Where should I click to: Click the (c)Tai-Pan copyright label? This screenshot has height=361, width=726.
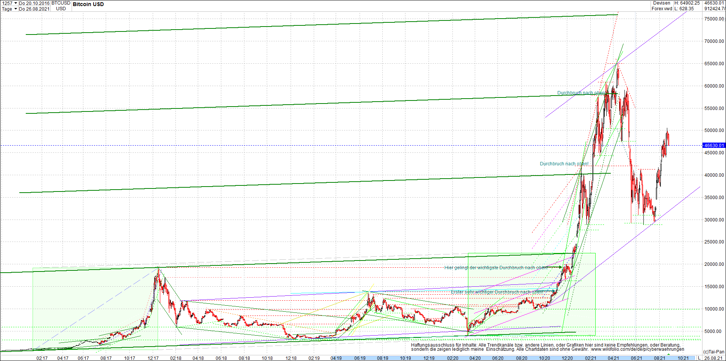point(713,352)
